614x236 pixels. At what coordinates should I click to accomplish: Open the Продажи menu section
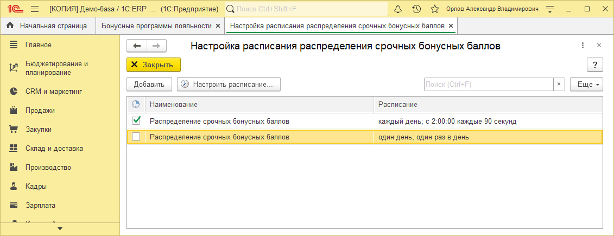(x=40, y=110)
